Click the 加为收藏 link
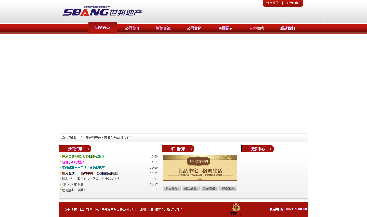The width and height of the screenshot is (367, 217). pyautogui.click(x=292, y=3)
